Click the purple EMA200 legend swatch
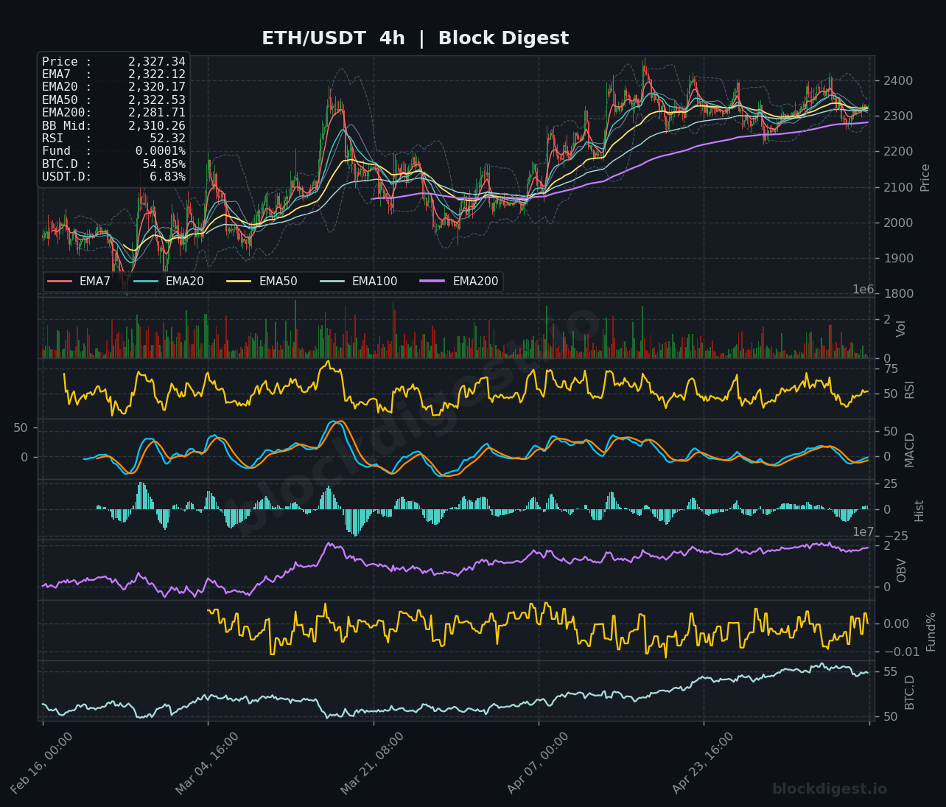This screenshot has height=807, width=946. point(433,282)
